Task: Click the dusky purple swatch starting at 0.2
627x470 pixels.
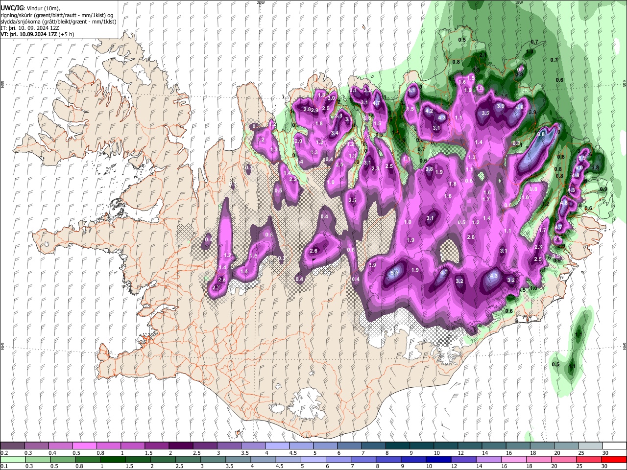Action: tap(12, 446)
